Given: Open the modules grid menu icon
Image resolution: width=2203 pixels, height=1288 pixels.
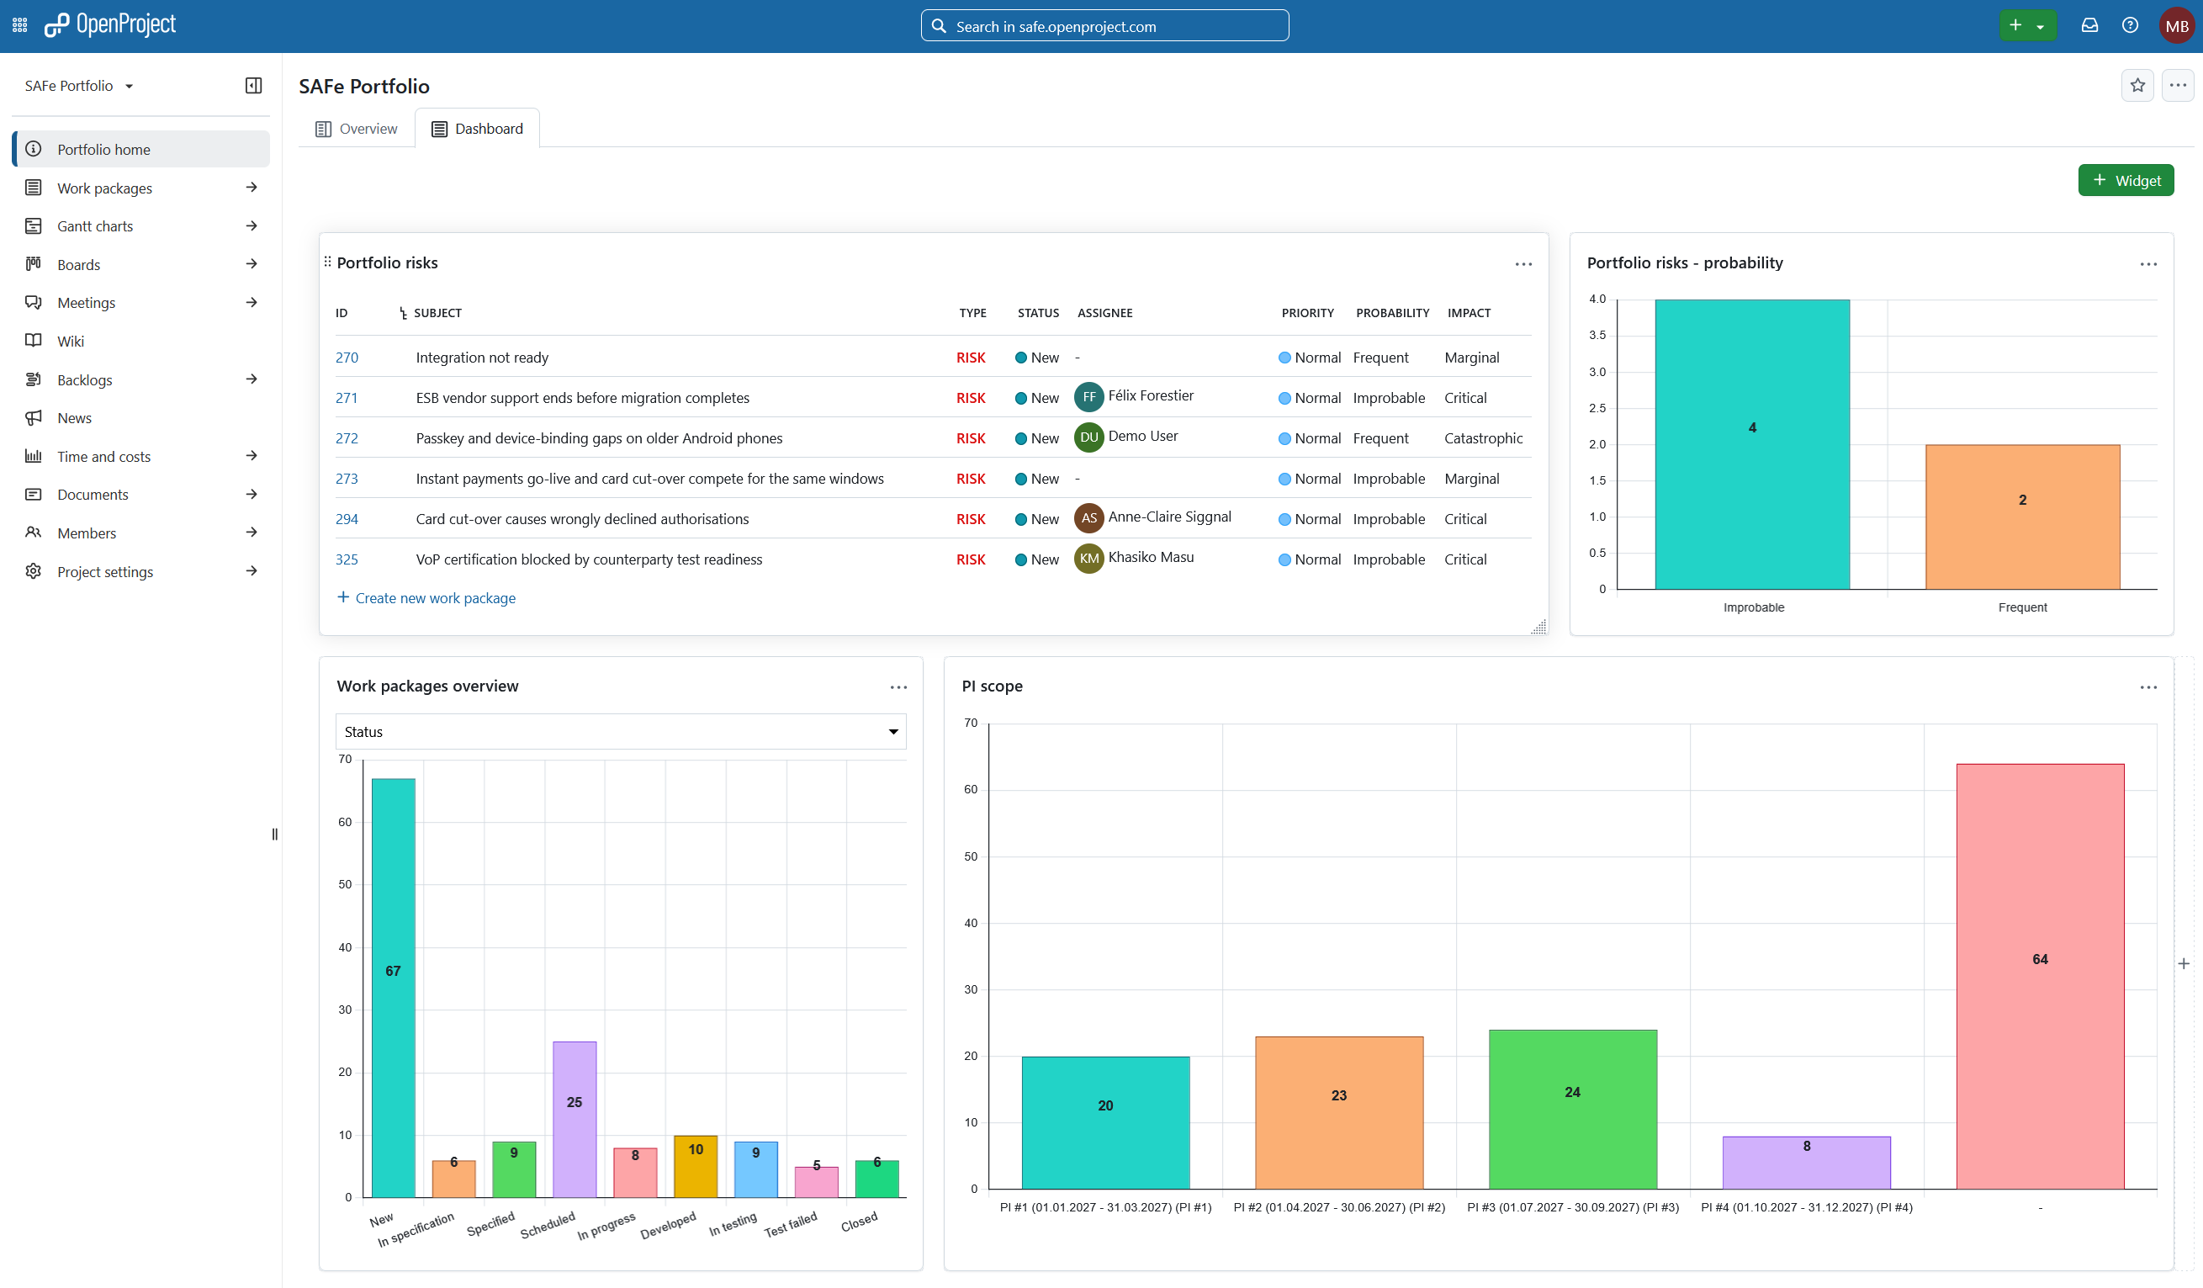Looking at the screenshot, I should pyautogui.click(x=19, y=25).
